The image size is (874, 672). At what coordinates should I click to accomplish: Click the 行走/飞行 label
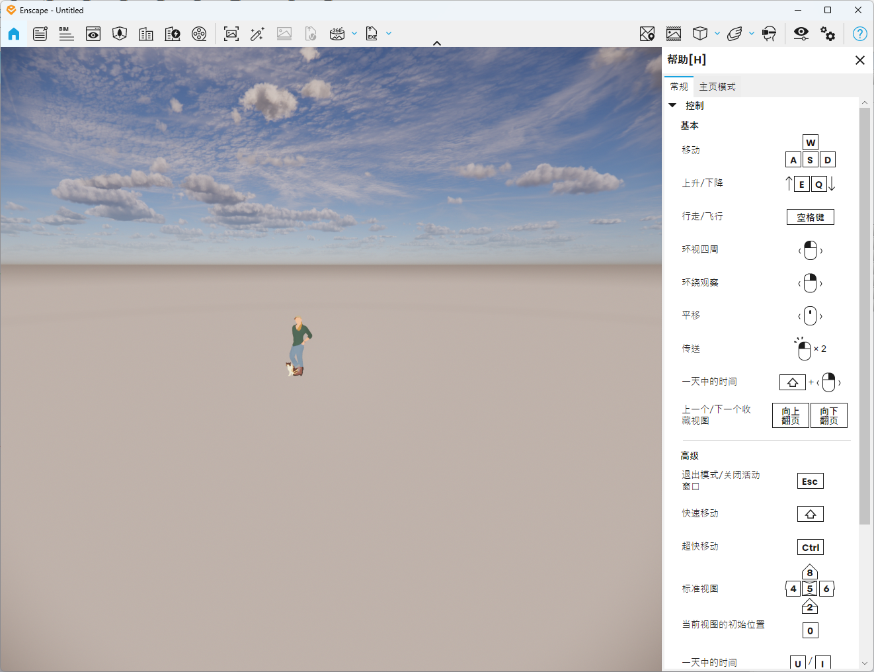point(703,216)
